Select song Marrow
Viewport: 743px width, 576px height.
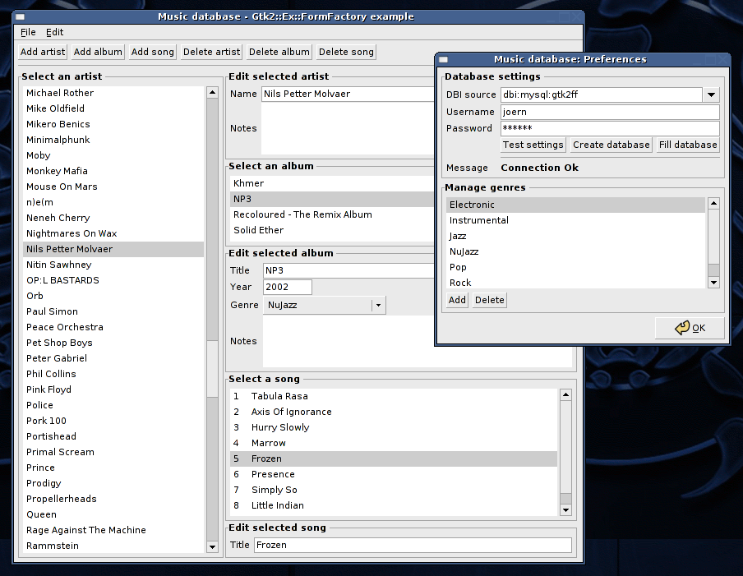click(394, 443)
